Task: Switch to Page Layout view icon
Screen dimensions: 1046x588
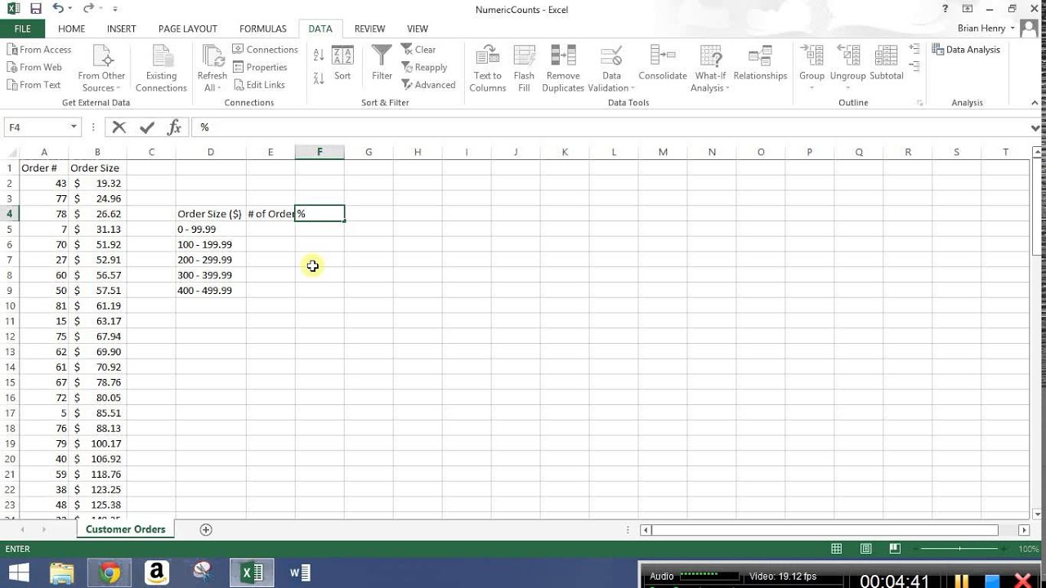Action: (x=865, y=549)
